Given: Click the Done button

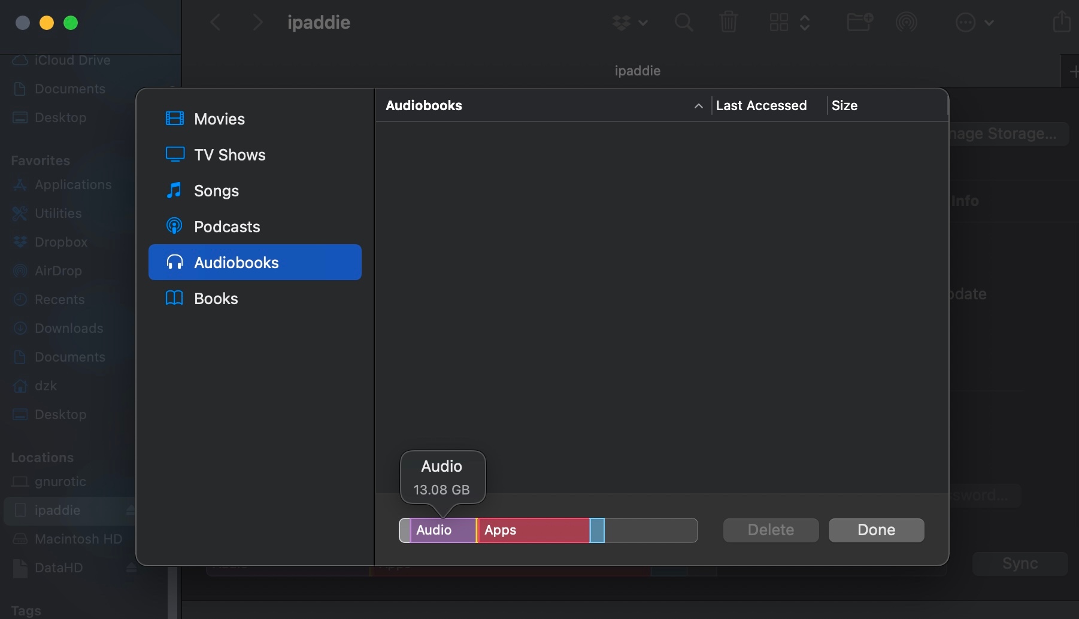Looking at the screenshot, I should click(x=877, y=530).
